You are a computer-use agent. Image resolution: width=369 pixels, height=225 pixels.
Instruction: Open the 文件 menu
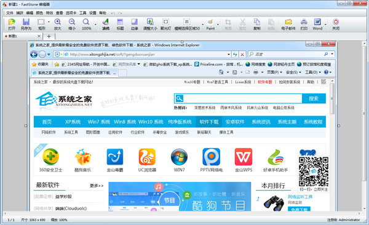(x=10, y=13)
